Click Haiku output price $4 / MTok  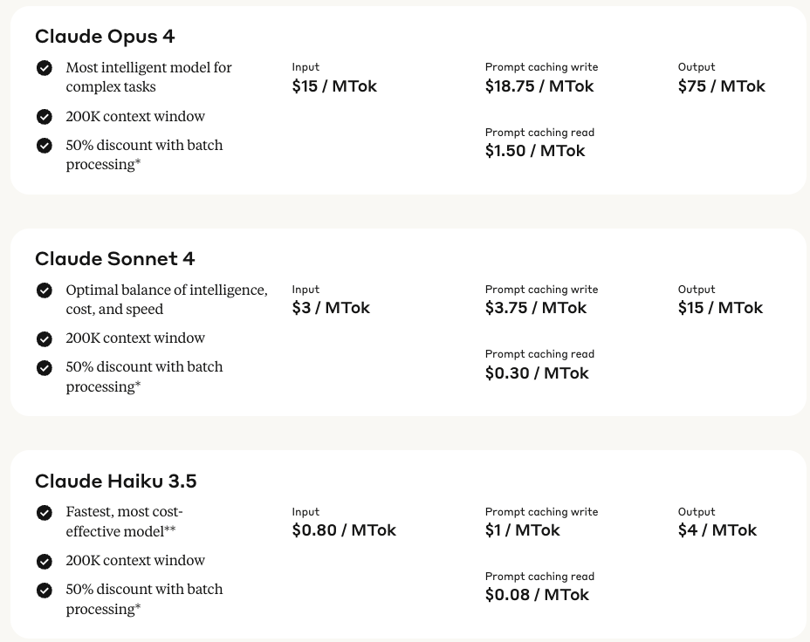tap(717, 530)
